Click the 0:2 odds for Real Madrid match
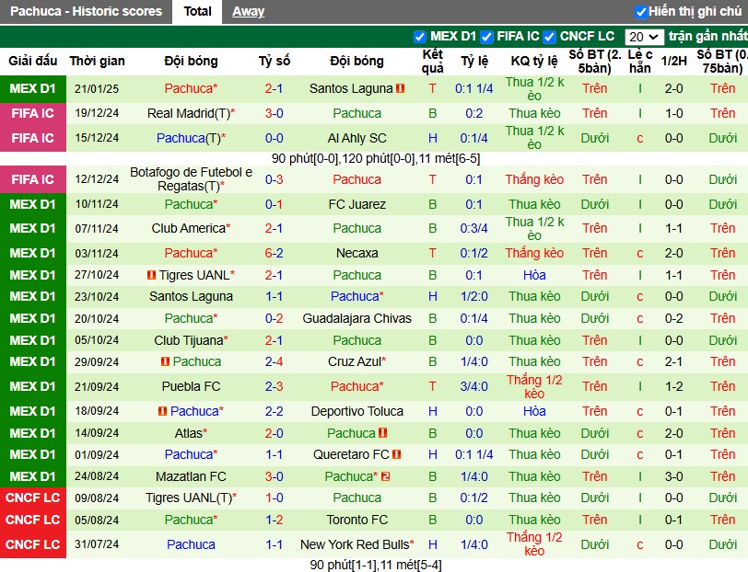This screenshot has width=748, height=572. 473,113
